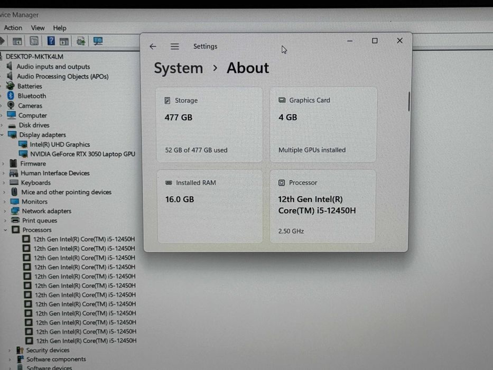Collapse the Processors tree node

click(5, 230)
